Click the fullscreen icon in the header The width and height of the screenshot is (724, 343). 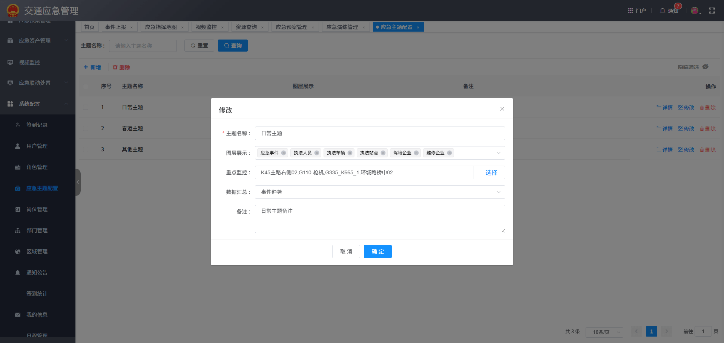712,10
